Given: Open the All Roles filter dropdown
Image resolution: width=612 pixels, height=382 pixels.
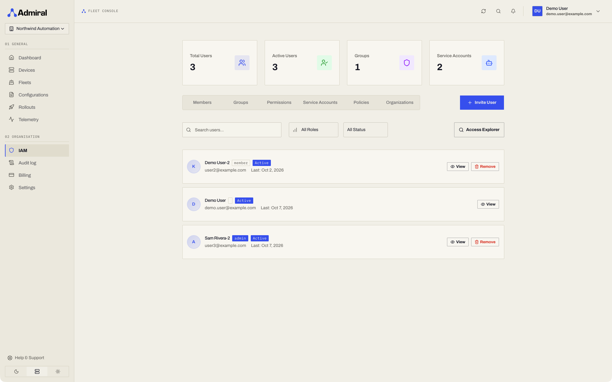Looking at the screenshot, I should [x=313, y=130].
